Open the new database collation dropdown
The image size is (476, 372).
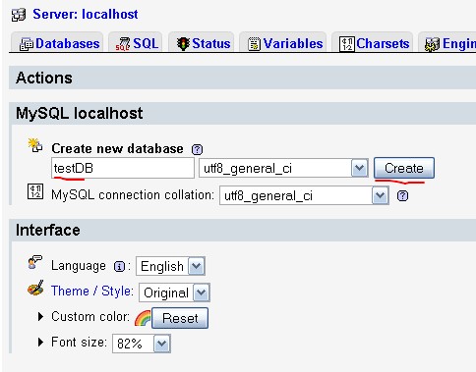(283, 168)
